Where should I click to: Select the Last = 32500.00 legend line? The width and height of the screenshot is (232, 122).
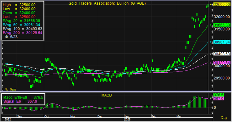pos(19,17)
